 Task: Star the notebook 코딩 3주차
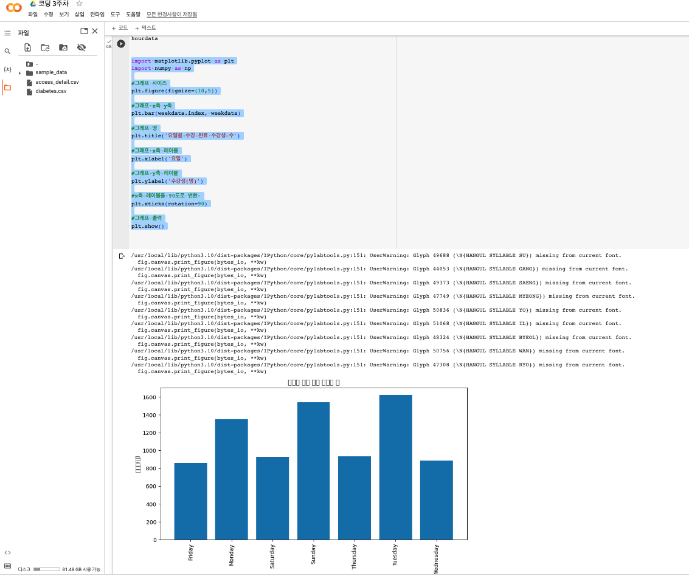79,4
